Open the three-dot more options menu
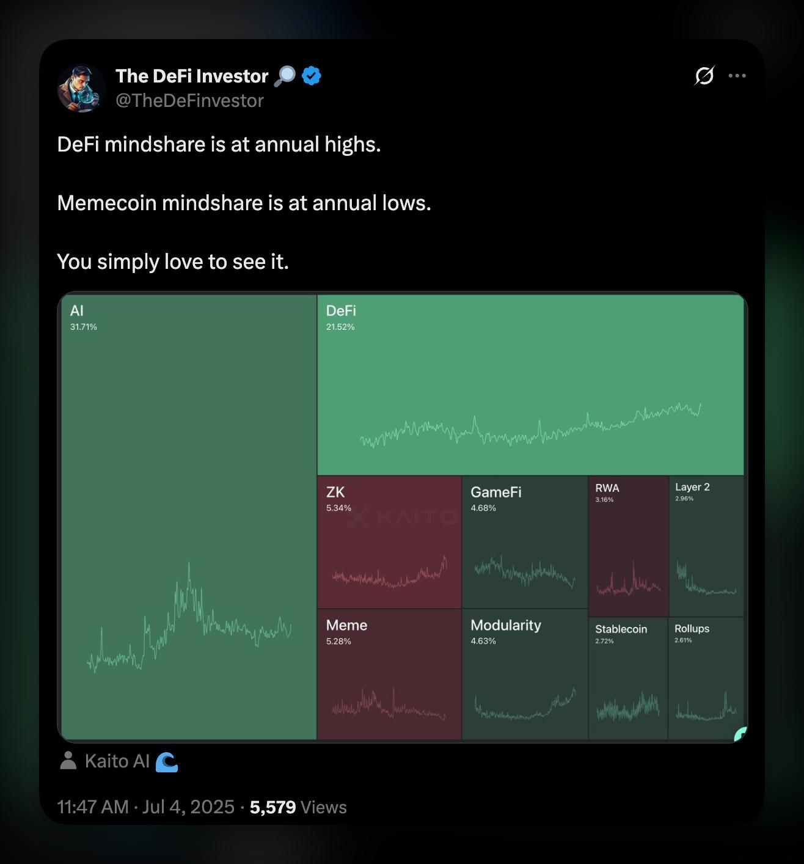804x864 pixels. (x=737, y=76)
